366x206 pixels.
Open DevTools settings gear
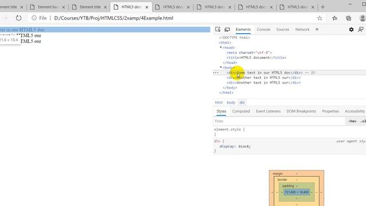pyautogui.click(x=351, y=29)
